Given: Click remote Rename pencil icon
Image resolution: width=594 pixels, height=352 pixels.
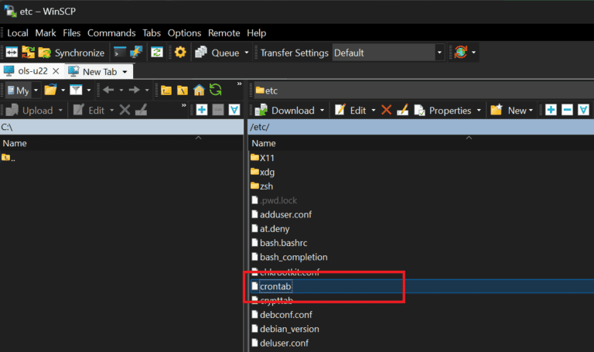Looking at the screenshot, I should point(402,111).
